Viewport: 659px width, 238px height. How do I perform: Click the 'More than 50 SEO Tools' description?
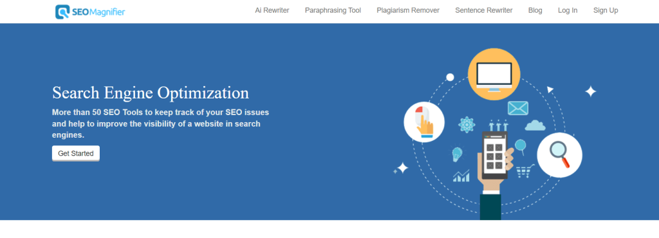[x=160, y=124]
